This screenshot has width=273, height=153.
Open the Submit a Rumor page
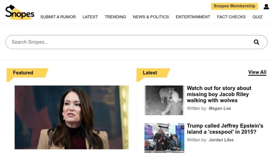tap(58, 17)
